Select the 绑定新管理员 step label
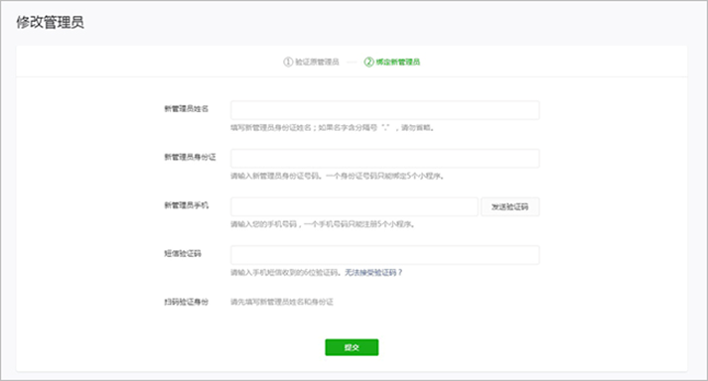Screen dimensions: 708x381 [x=398, y=62]
